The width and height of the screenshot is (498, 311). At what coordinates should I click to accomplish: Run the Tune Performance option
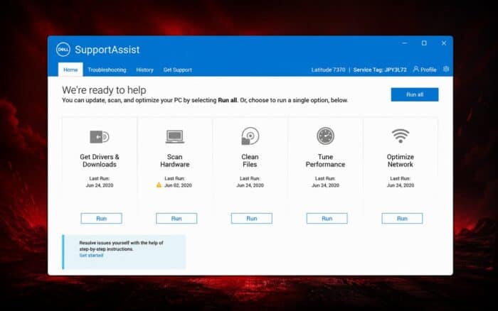coord(327,219)
